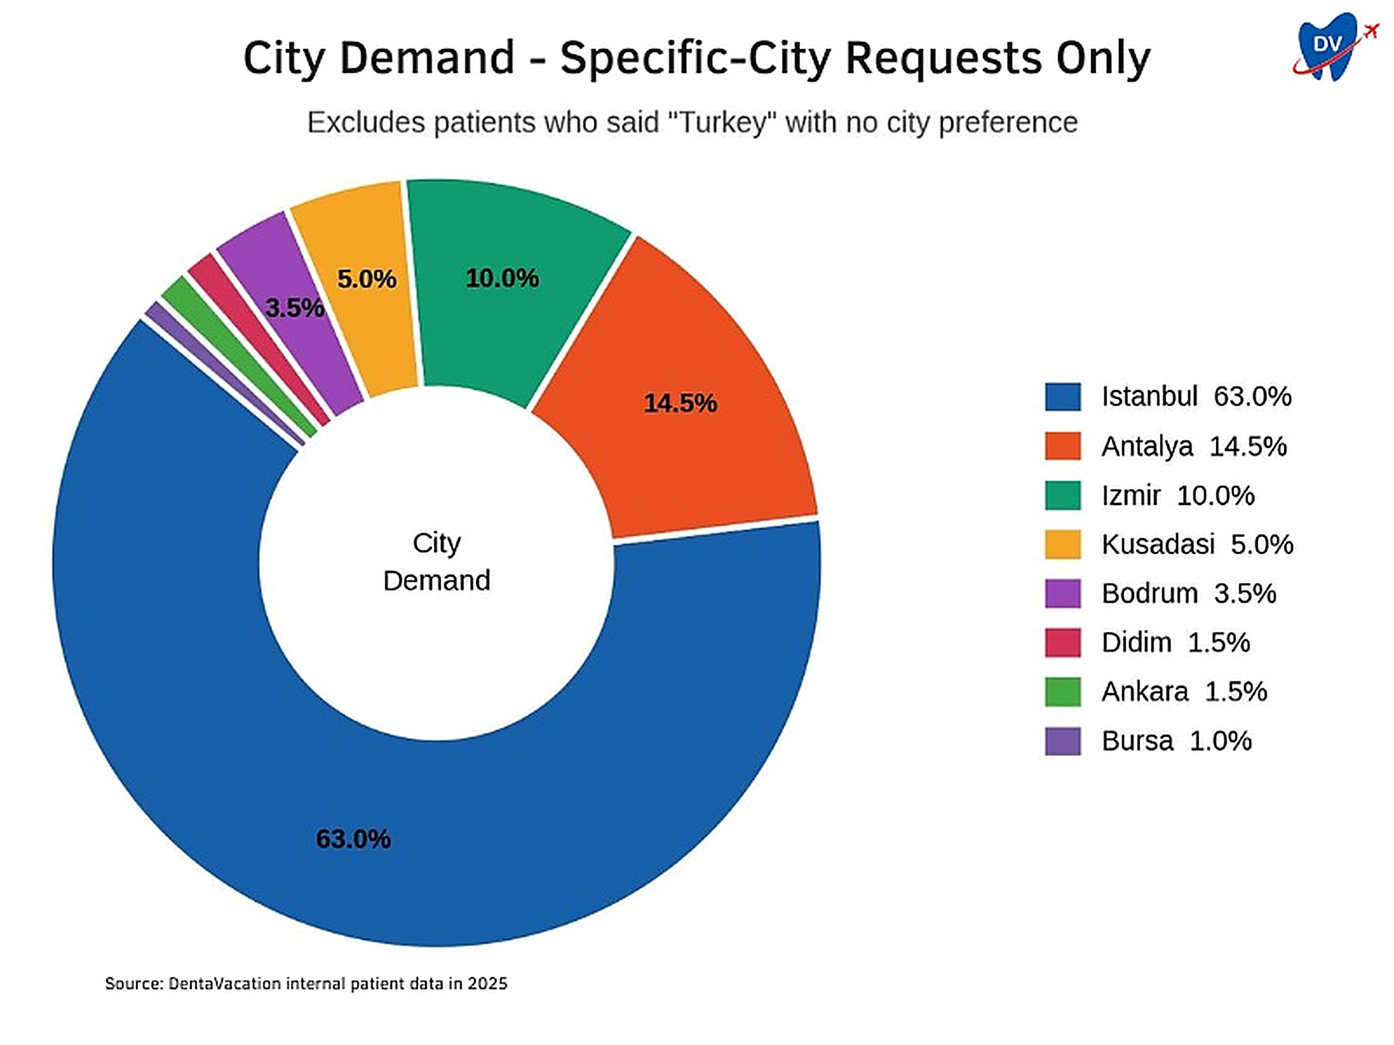Click the chart title 'City Demand - Specific-City Requests Only'
This screenshot has height=1045, width=1394.
coord(697,58)
